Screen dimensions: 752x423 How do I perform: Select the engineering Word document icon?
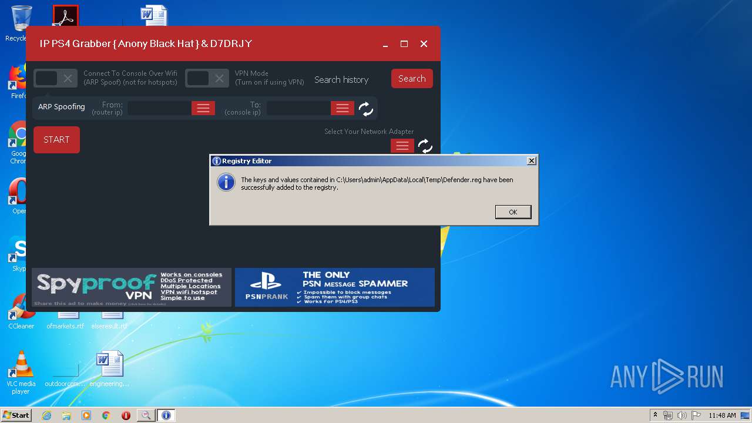click(109, 369)
